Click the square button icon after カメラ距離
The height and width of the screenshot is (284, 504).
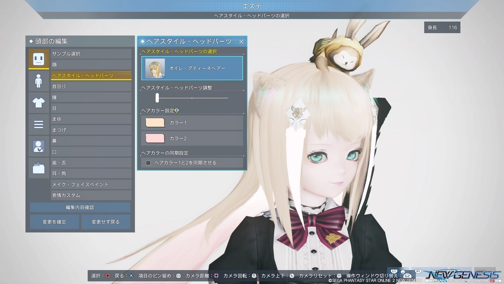216,276
